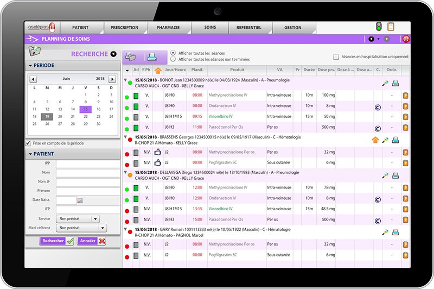Image resolution: width=434 pixels, height=289 pixels.
Task: Click the traffic light status icon
Action: click(x=379, y=27)
